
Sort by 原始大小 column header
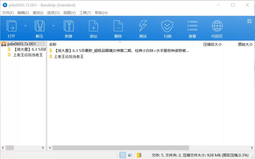coord(245,44)
